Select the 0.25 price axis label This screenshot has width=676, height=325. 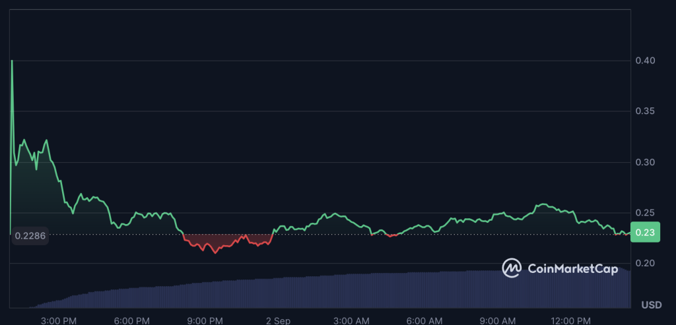point(644,213)
